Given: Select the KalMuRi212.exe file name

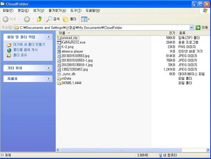Looking at the screenshot, I should pyautogui.click(x=73, y=43).
